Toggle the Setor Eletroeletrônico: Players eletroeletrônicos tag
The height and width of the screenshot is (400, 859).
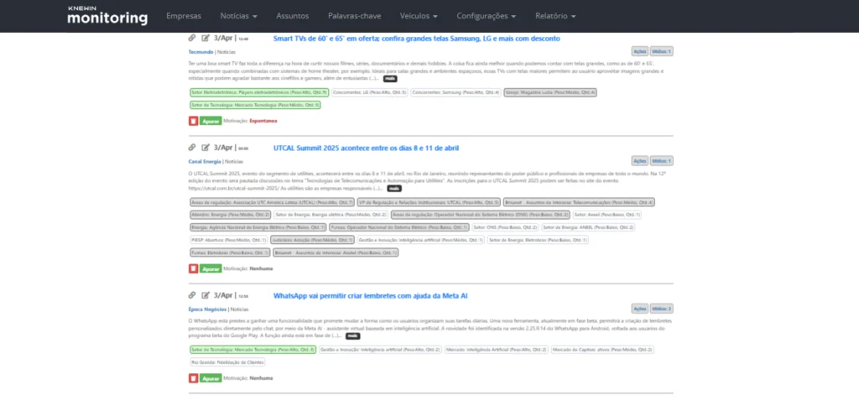point(259,92)
